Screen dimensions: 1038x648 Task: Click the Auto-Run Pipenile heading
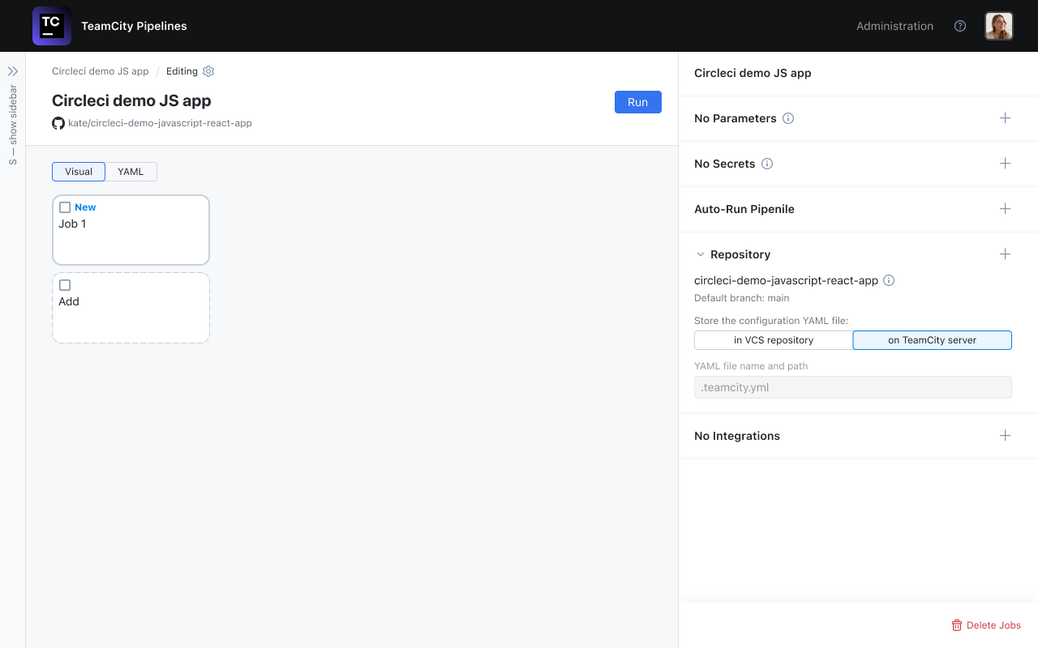744,209
